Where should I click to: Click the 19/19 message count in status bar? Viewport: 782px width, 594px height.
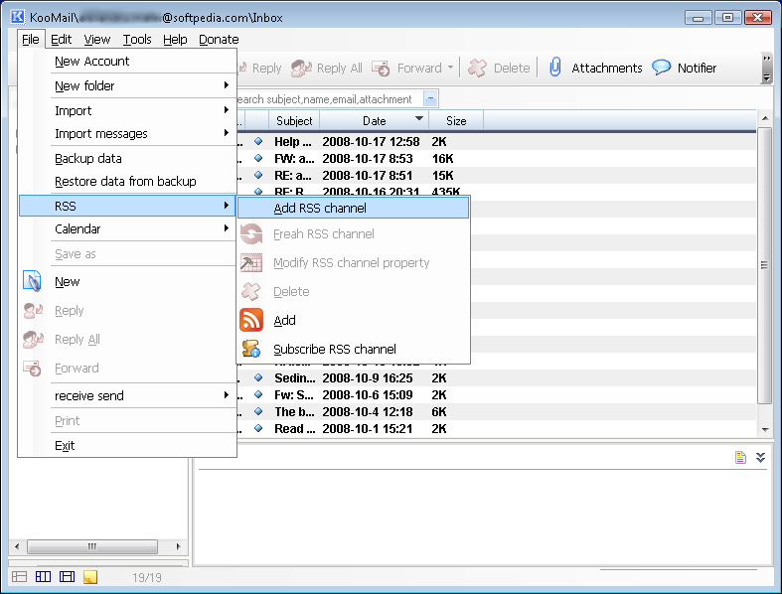147,577
